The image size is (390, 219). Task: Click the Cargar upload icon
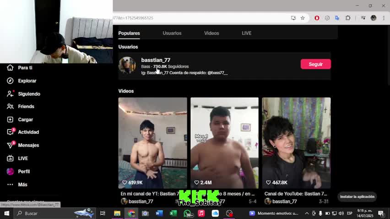pyautogui.click(x=10, y=120)
